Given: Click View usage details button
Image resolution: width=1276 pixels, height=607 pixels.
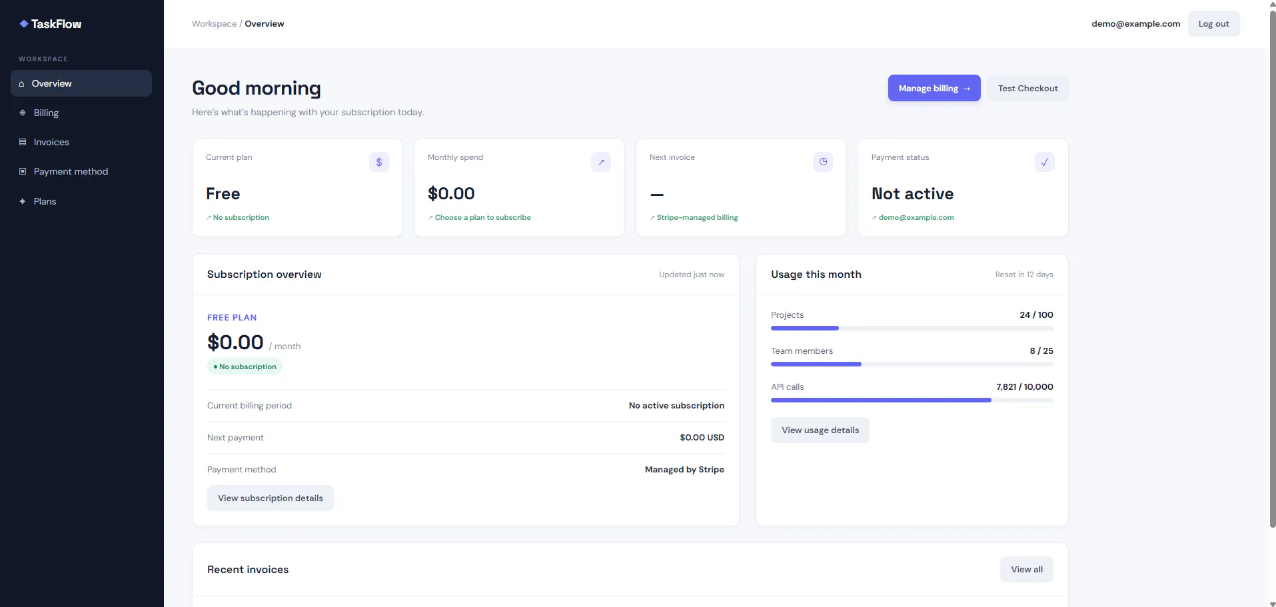Looking at the screenshot, I should pyautogui.click(x=820, y=430).
